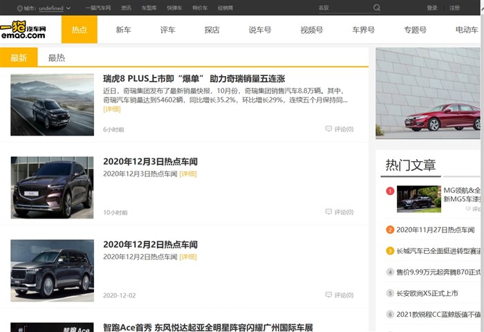
Task: Click comment icon on 瑞虎8 PLUS article
Action: click(328, 129)
